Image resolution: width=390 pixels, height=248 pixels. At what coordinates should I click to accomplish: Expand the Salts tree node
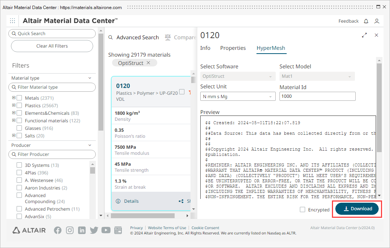(x=14, y=135)
